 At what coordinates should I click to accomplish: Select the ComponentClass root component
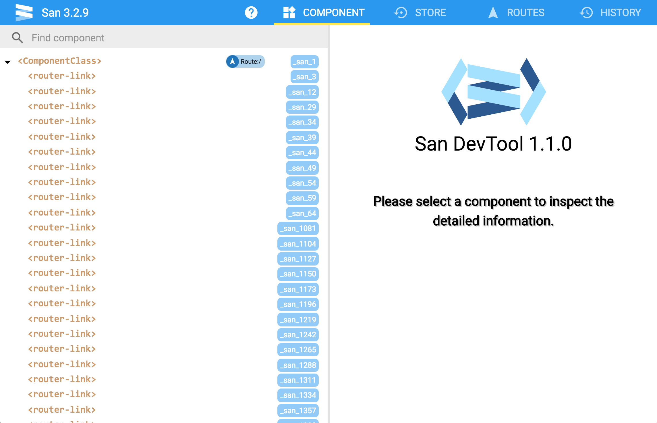click(60, 61)
